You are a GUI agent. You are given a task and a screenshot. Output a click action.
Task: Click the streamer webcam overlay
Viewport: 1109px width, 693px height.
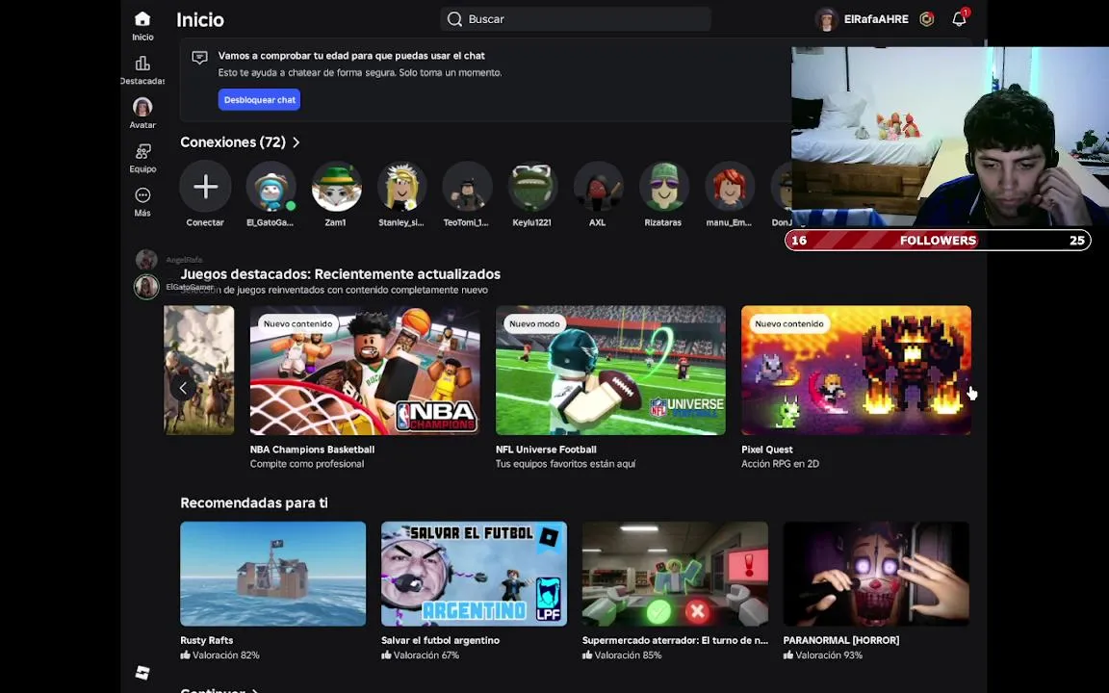(x=950, y=137)
